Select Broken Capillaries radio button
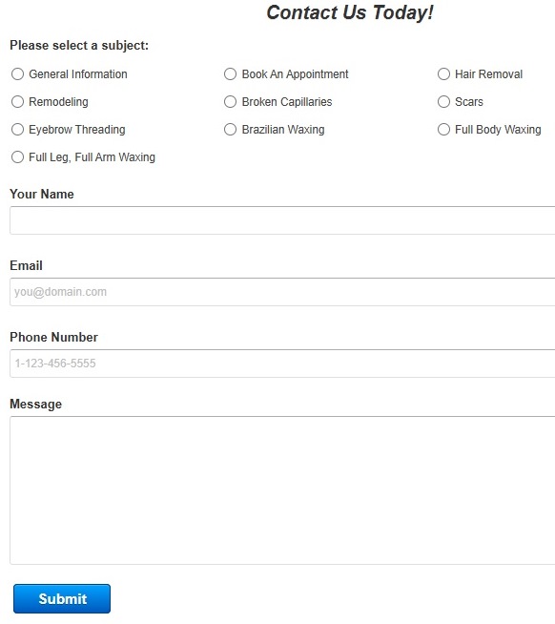The width and height of the screenshot is (555, 624). (x=230, y=102)
